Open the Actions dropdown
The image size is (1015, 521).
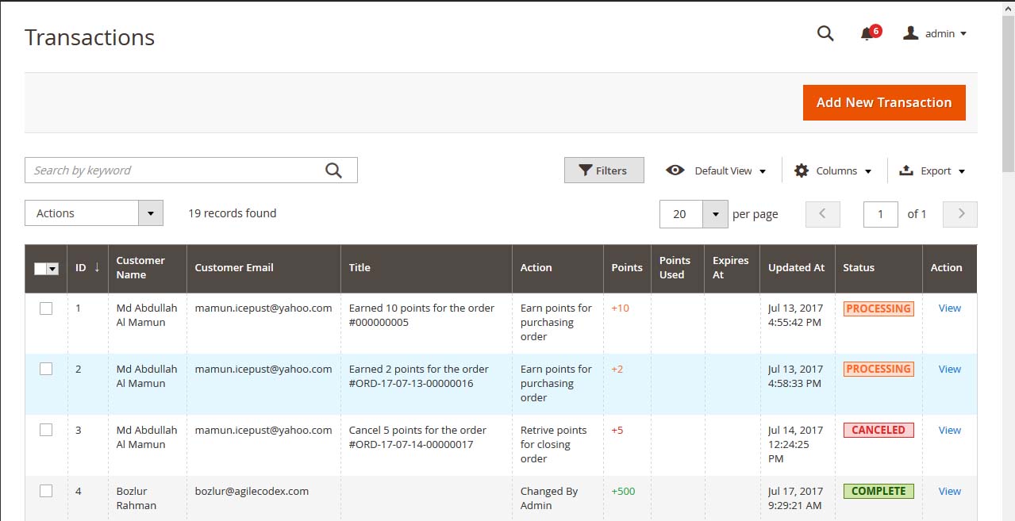point(94,213)
